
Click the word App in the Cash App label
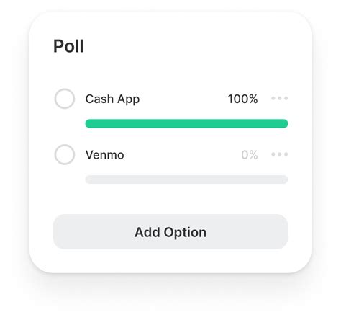pyautogui.click(x=128, y=99)
